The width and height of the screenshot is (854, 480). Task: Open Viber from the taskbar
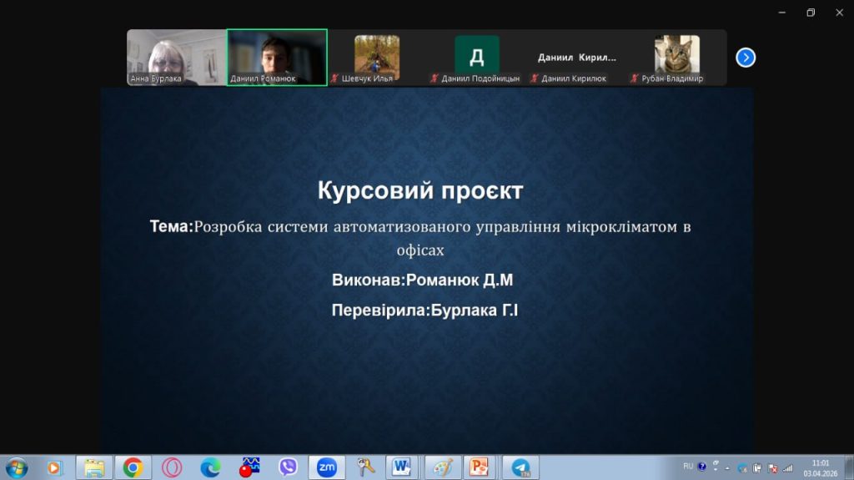(288, 467)
